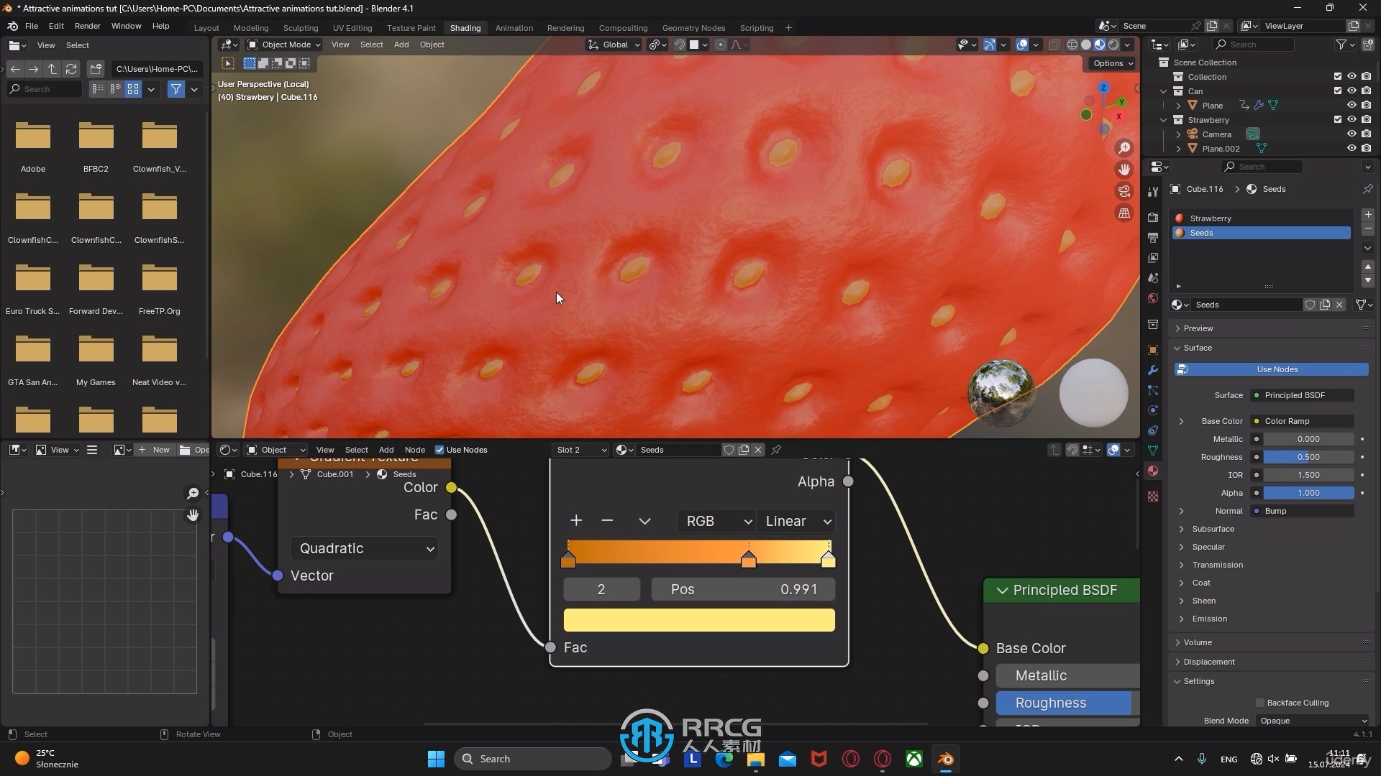This screenshot has width=1381, height=776.
Task: Click the Alpha value slider
Action: [x=1308, y=493]
